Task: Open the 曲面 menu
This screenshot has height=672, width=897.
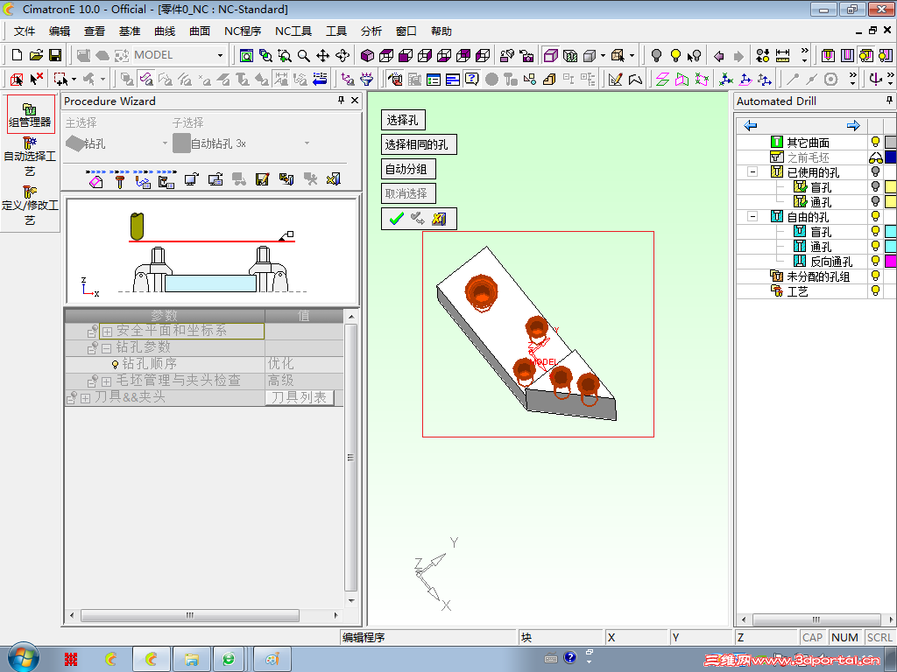Action: 200,31
